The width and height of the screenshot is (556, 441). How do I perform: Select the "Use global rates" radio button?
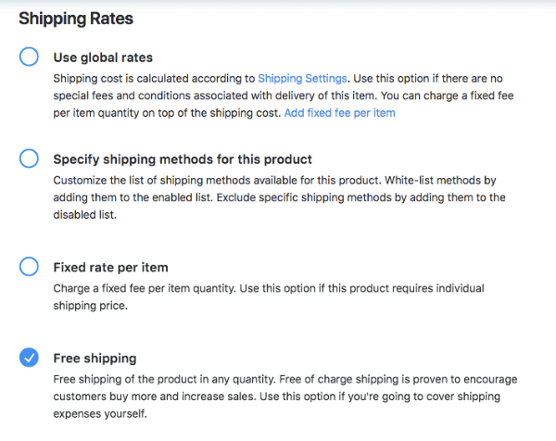click(29, 57)
